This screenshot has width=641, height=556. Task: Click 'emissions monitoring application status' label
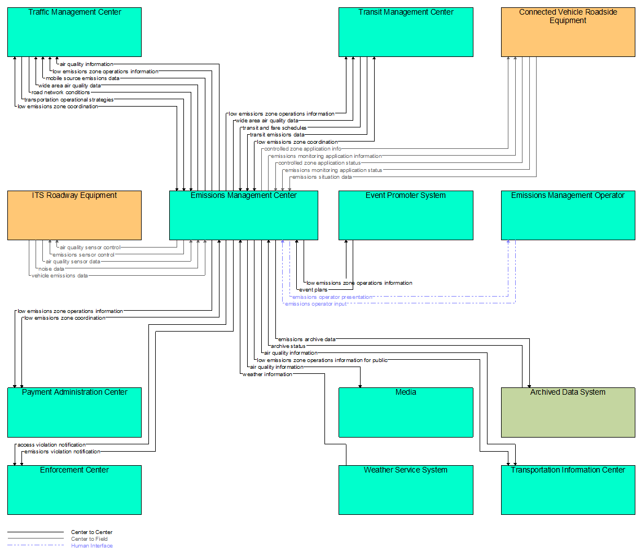(x=333, y=170)
